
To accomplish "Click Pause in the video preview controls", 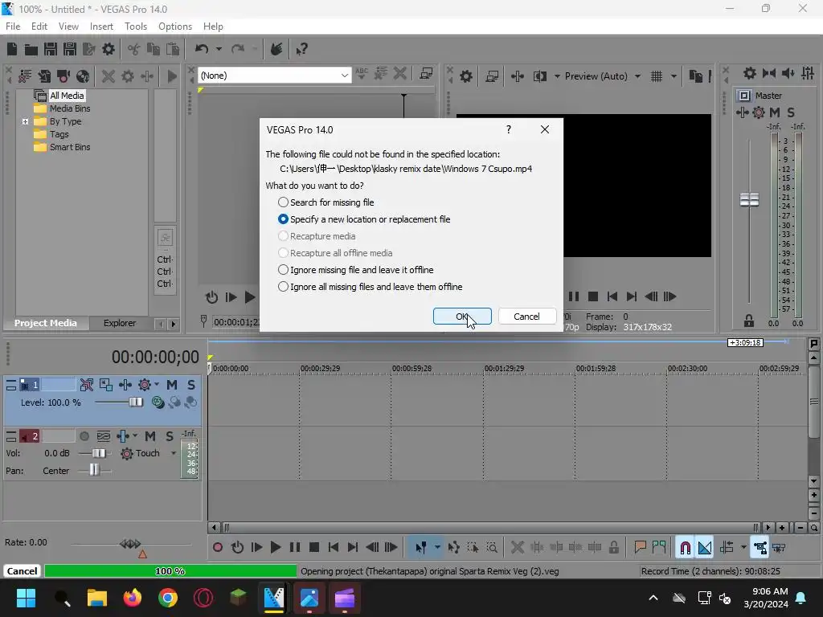I will (574, 296).
